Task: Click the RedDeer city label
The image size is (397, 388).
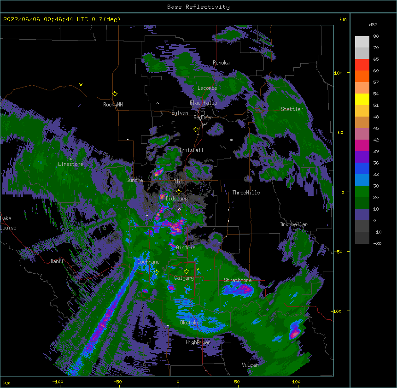Action: click(x=203, y=118)
